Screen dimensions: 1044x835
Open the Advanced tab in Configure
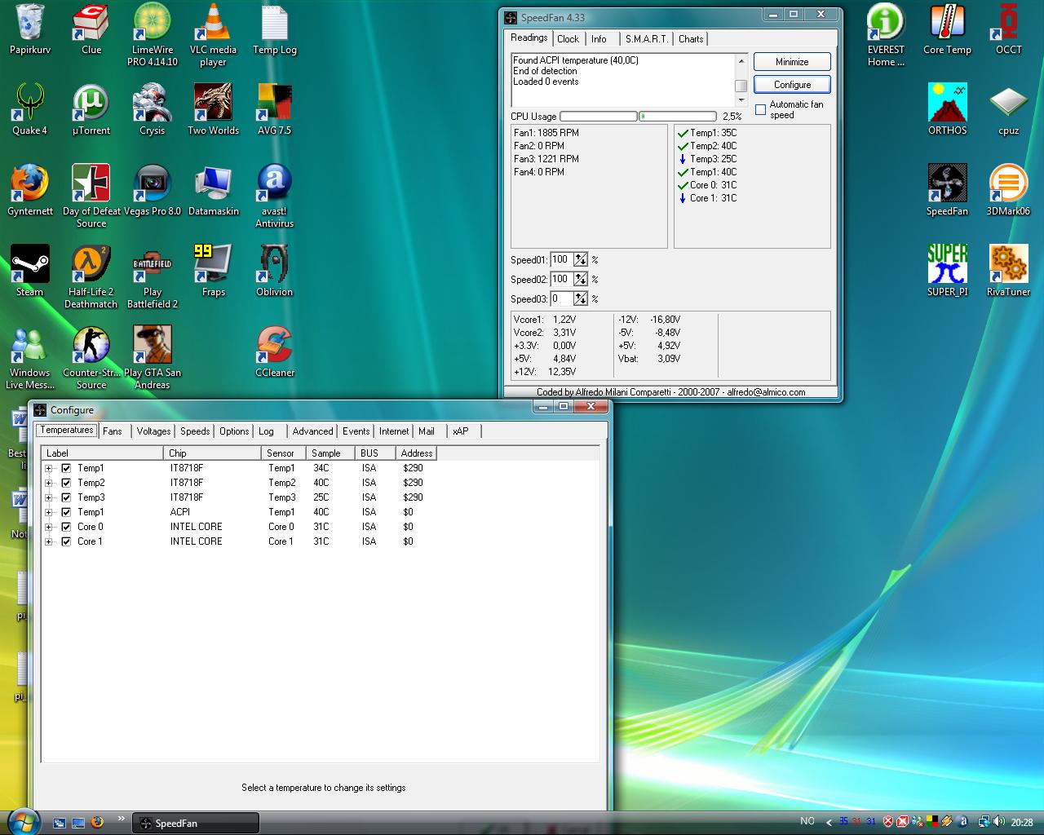pos(312,431)
